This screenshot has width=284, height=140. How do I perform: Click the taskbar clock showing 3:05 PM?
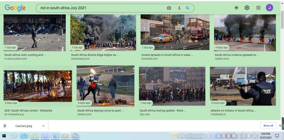pyautogui.click(x=265, y=136)
